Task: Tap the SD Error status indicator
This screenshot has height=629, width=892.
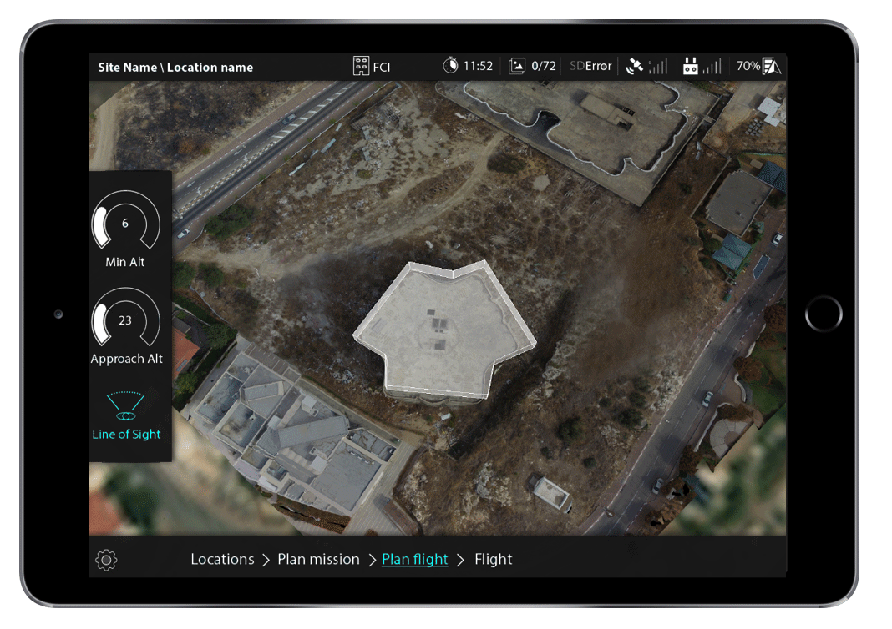Action: pos(590,66)
